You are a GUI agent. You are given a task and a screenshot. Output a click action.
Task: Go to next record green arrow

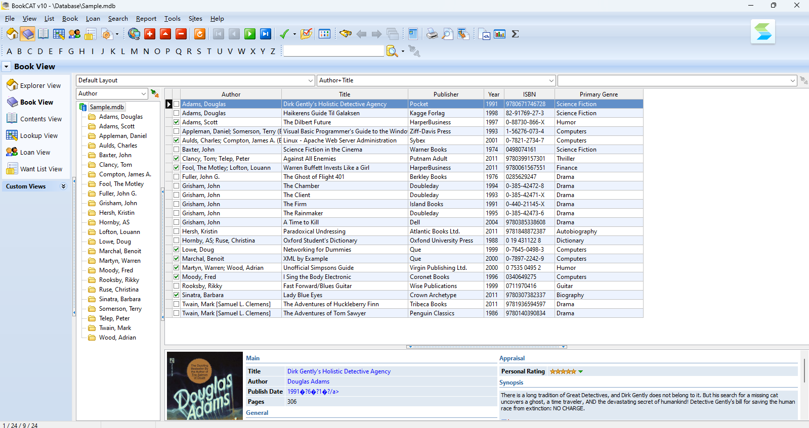click(x=250, y=34)
